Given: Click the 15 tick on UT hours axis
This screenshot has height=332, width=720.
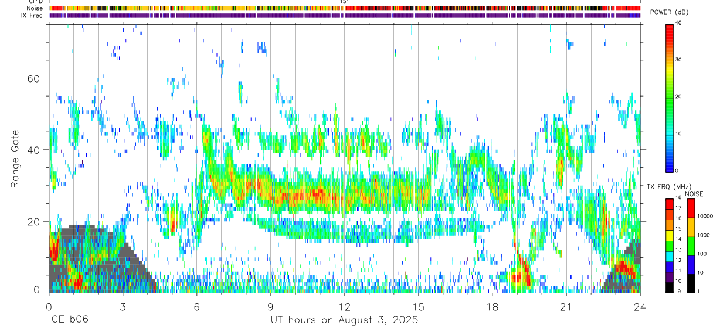Looking at the screenshot, I should click(419, 306).
